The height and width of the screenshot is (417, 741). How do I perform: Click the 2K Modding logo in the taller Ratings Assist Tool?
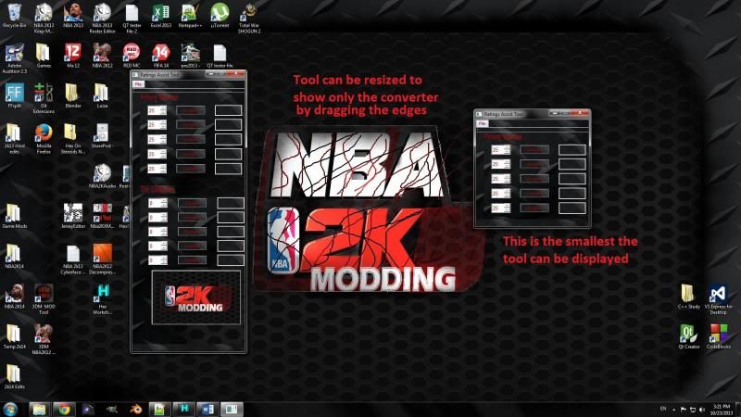coord(196,297)
